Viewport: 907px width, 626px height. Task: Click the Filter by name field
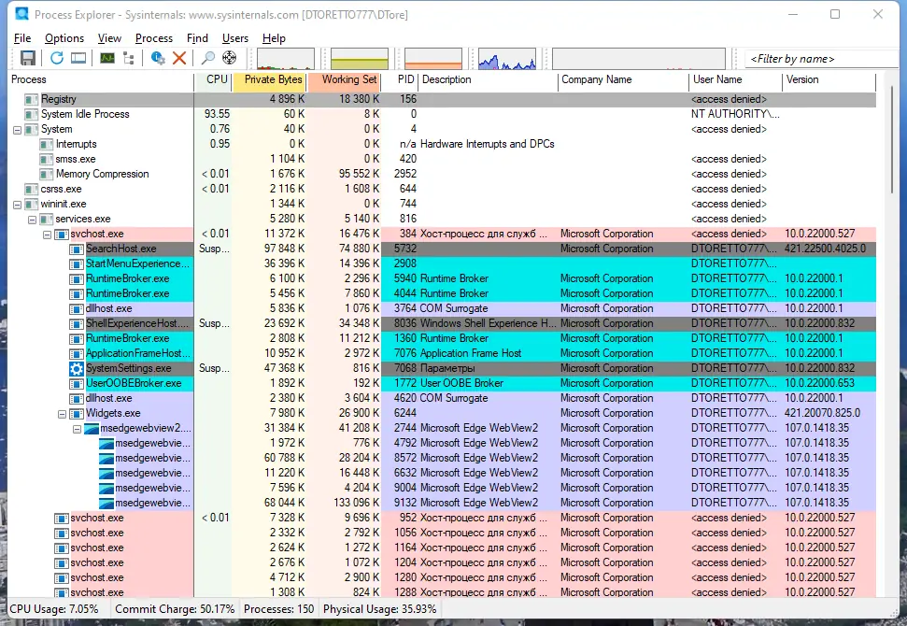[x=821, y=59]
